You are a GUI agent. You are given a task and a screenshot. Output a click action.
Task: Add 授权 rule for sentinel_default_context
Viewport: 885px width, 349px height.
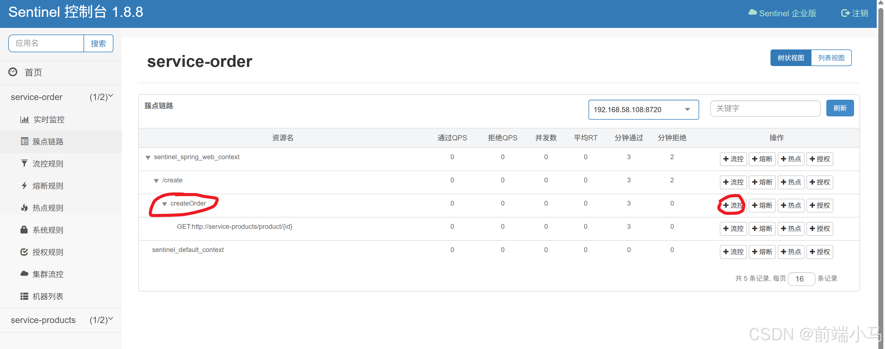[x=820, y=252]
